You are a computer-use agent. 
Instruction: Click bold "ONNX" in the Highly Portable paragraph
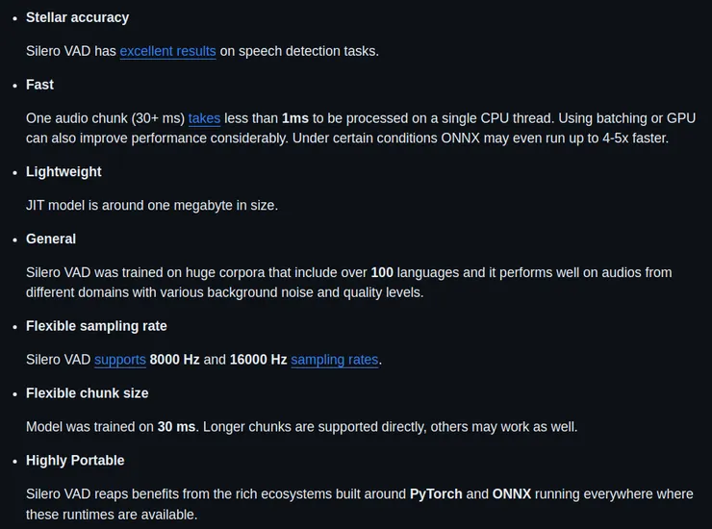511,493
